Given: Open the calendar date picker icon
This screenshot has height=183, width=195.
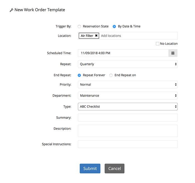Looking at the screenshot, I should [173, 53].
